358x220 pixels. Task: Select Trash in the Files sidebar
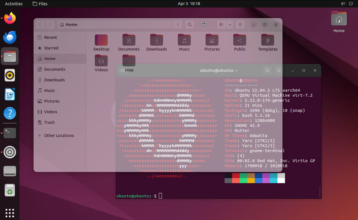click(60, 122)
